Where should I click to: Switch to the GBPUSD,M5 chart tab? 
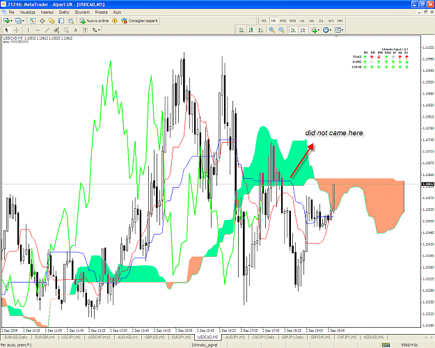[x=155, y=337]
